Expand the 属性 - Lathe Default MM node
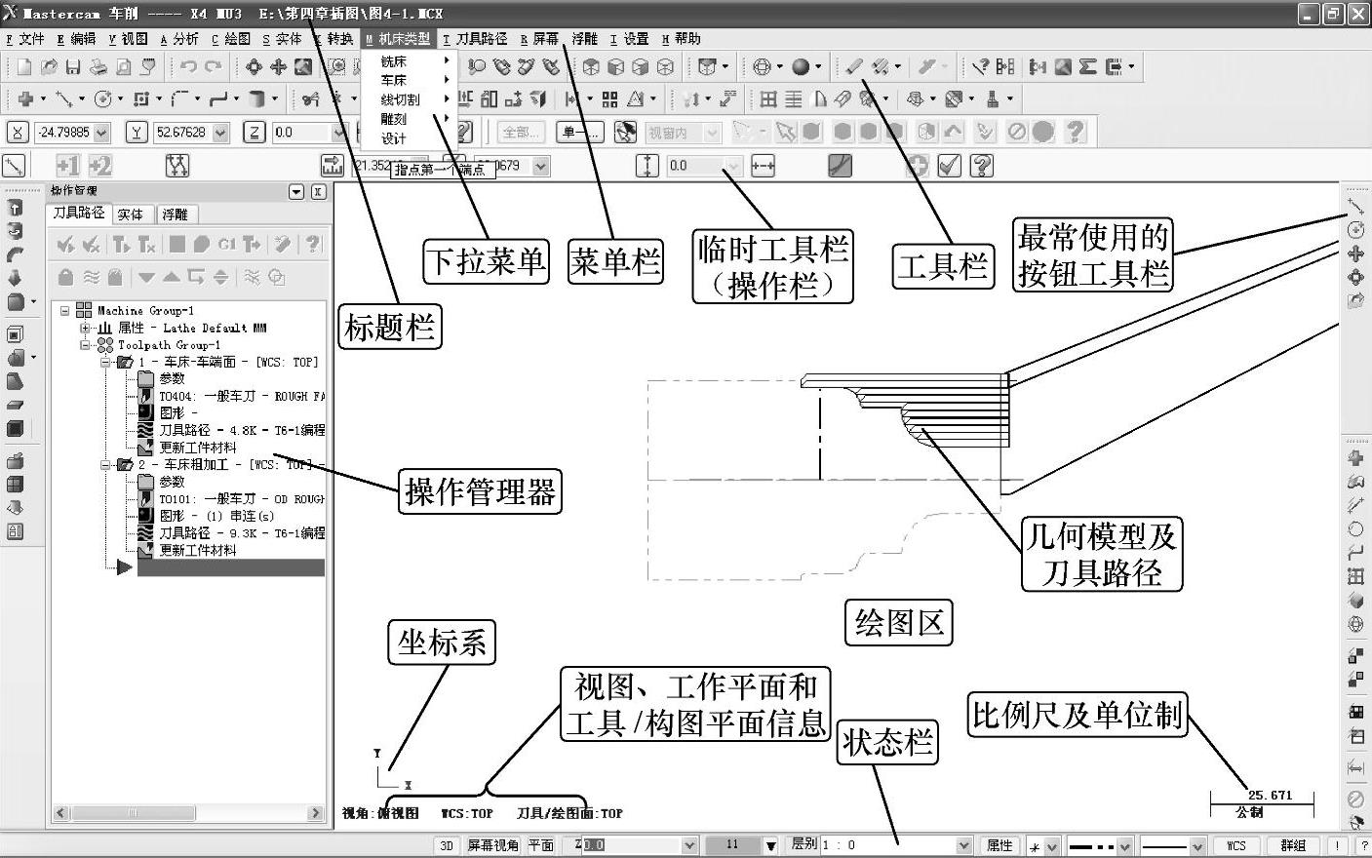The width and height of the screenshot is (1372, 858). click(86, 329)
